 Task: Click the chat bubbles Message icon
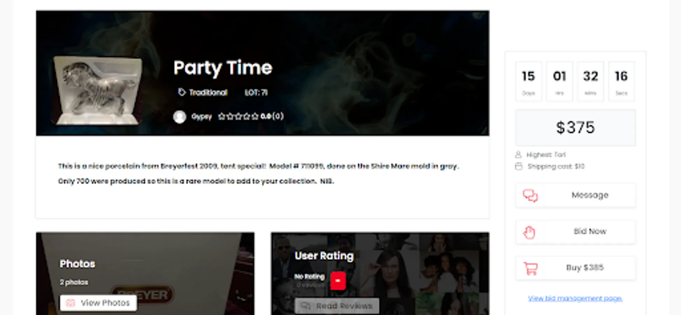pos(530,195)
